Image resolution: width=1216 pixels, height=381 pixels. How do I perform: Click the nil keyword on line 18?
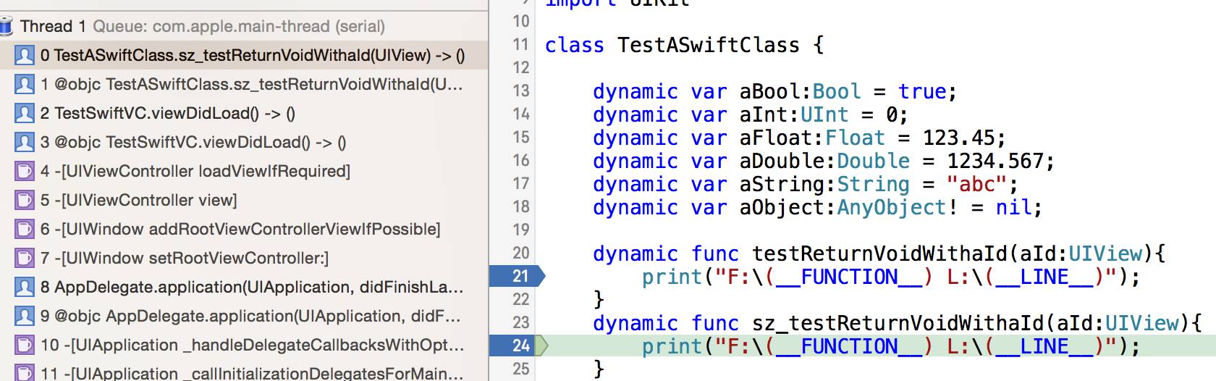1013,207
